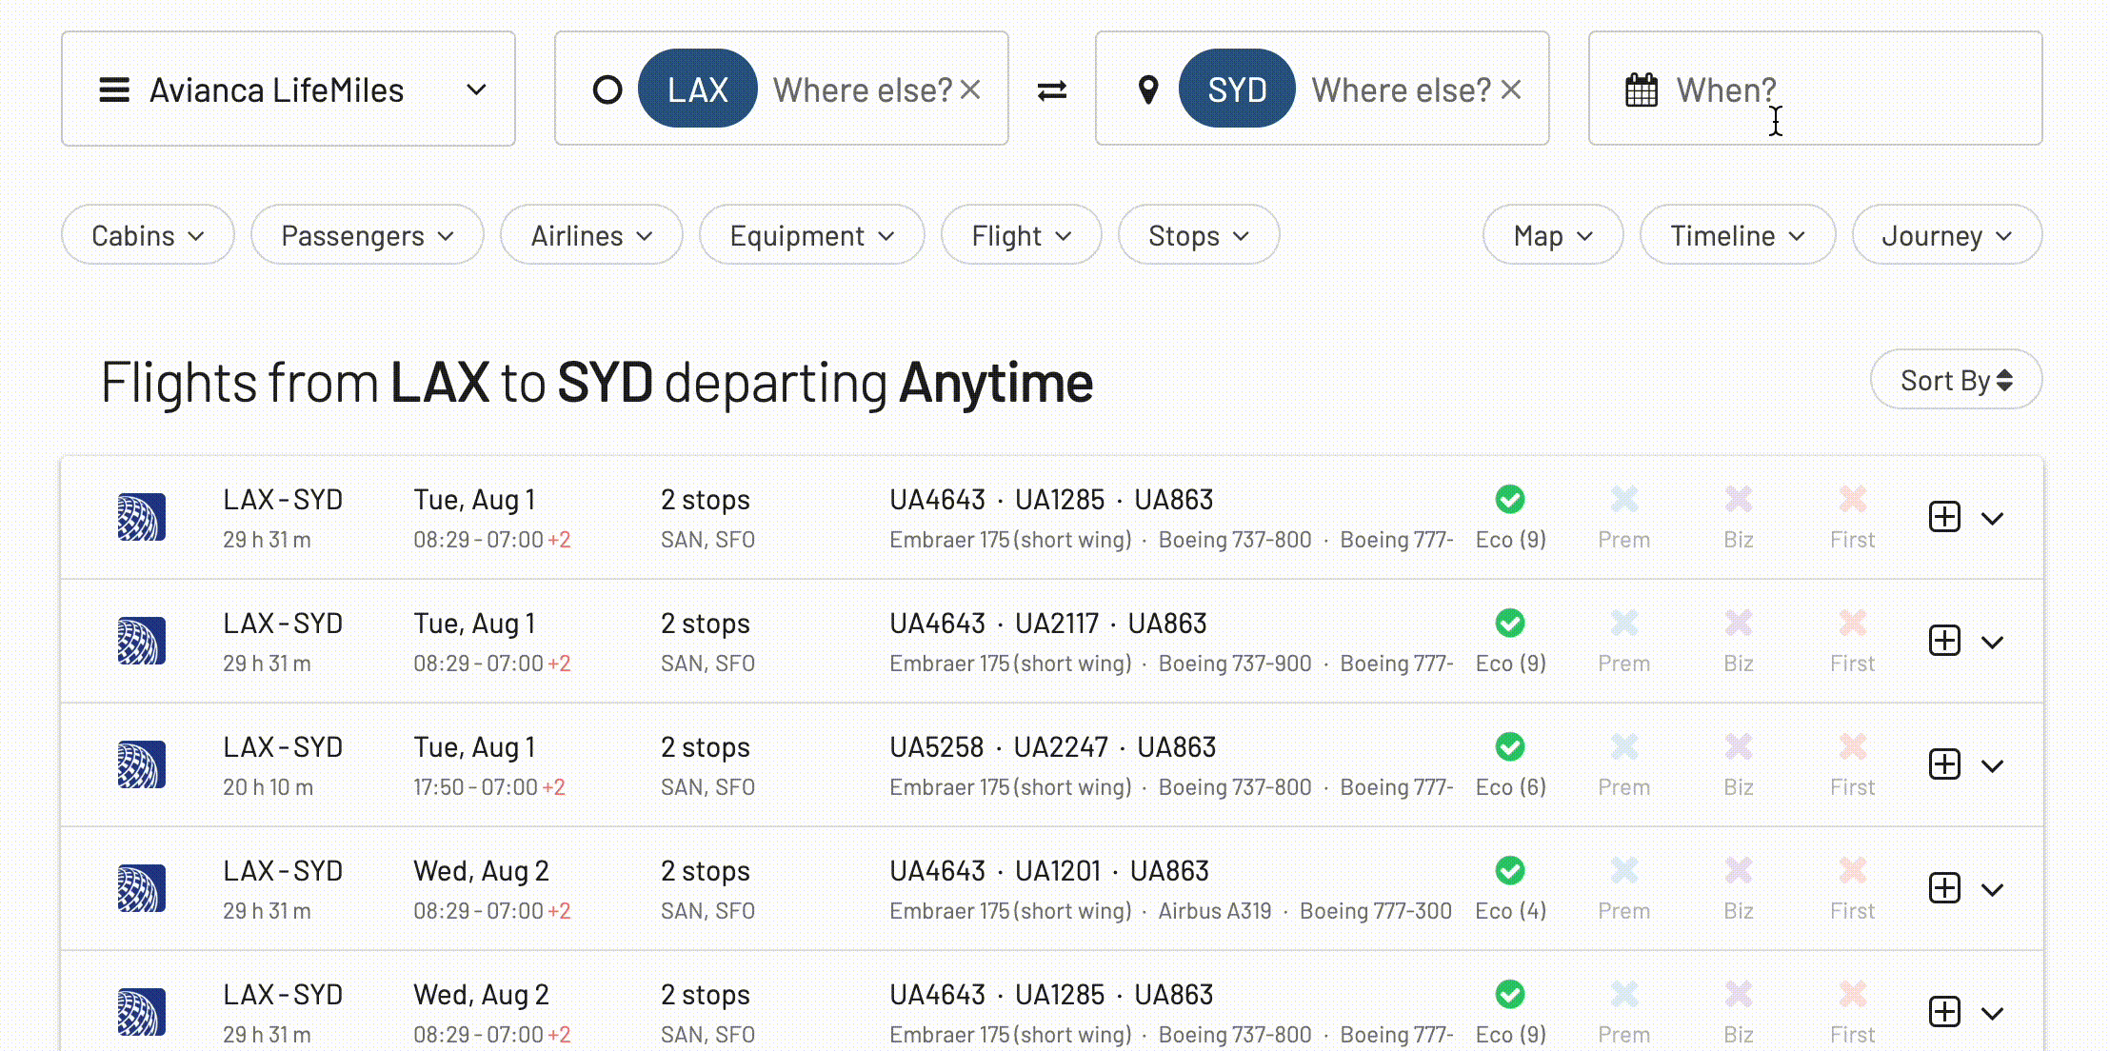Expand details of UA4643 · UA1285 Aug 1 flight

tap(1992, 519)
